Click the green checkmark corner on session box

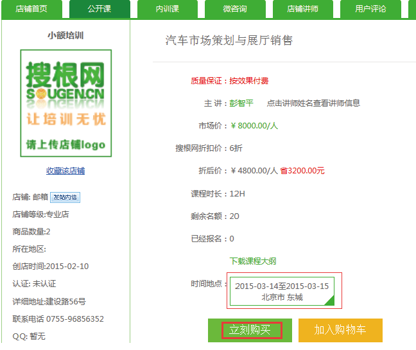[329, 301]
